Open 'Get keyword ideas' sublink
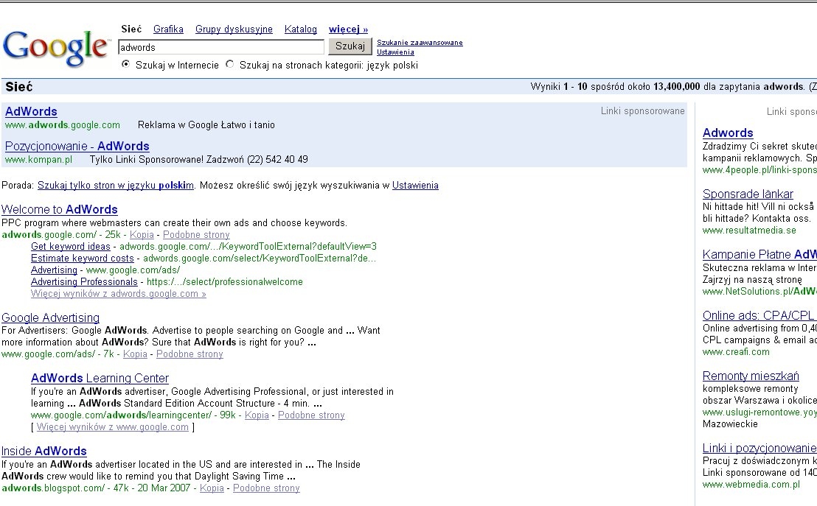 [x=71, y=246]
